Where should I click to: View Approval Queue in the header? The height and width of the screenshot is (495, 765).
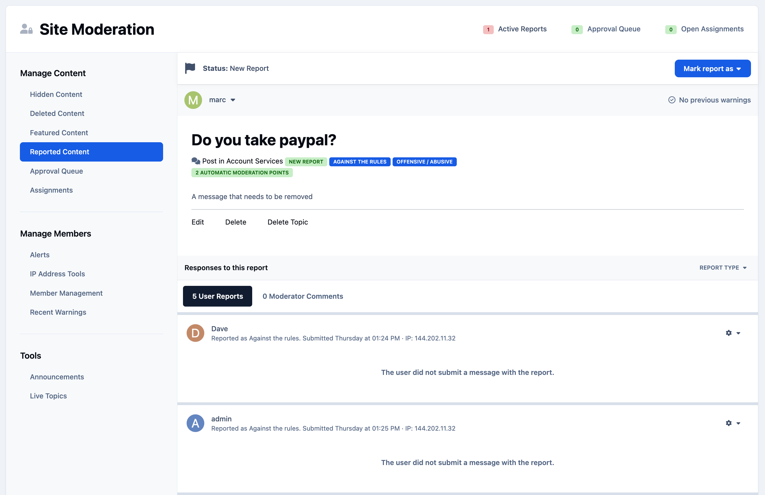614,29
